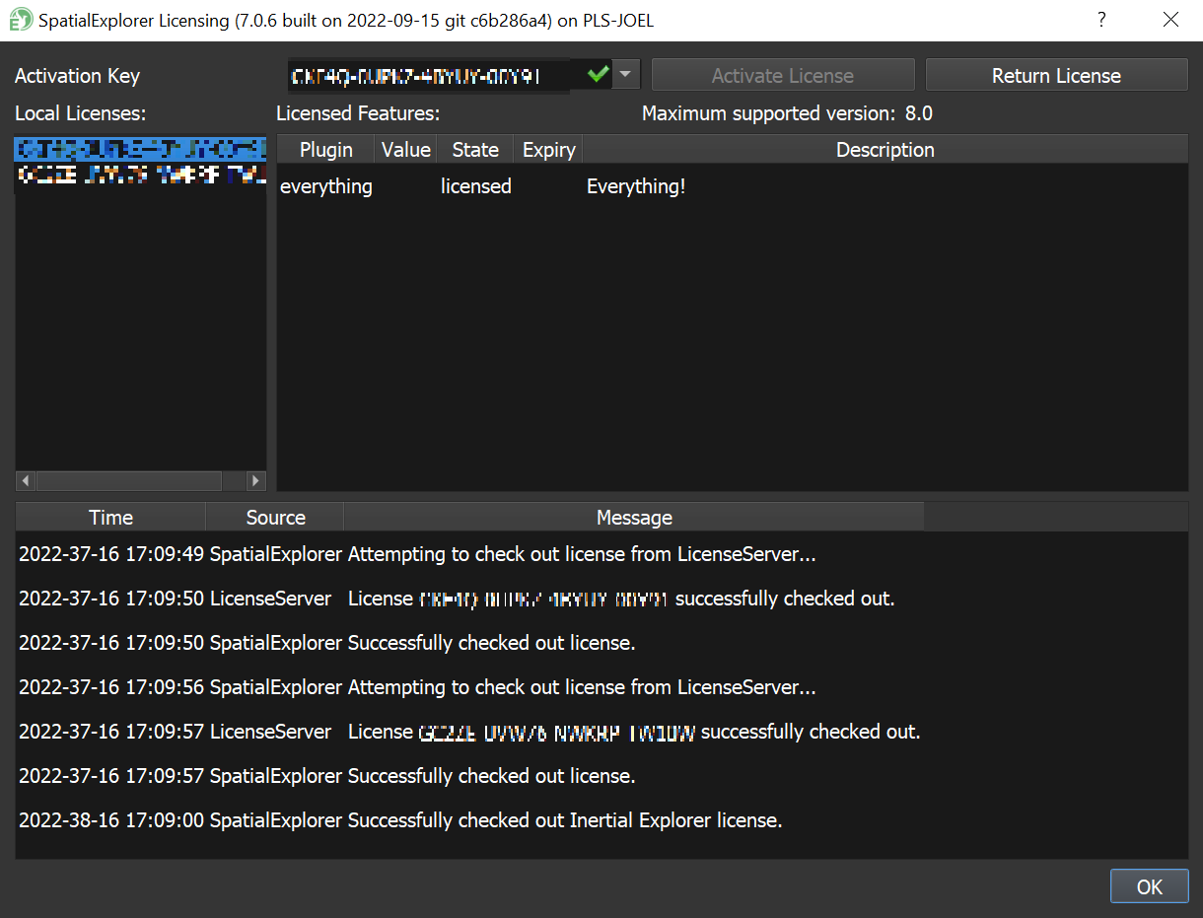The height and width of the screenshot is (918, 1203).
Task: Click the Activation Key input field
Action: [x=449, y=75]
